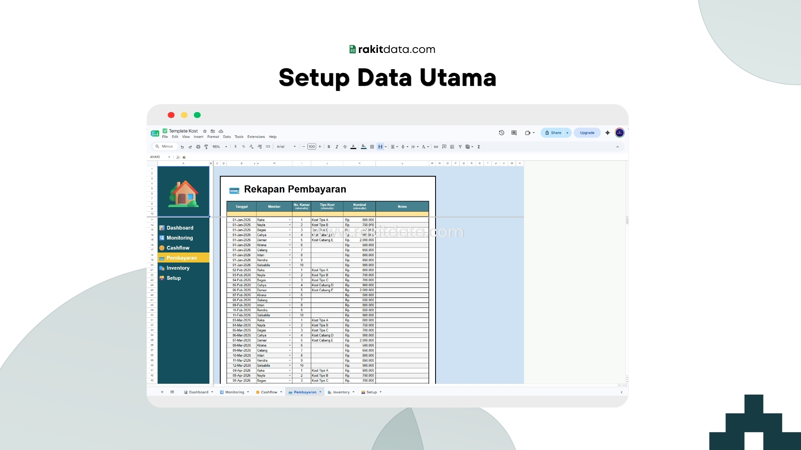Open the name box A1:A10 dropdown
This screenshot has height=450, width=801.
[169, 157]
